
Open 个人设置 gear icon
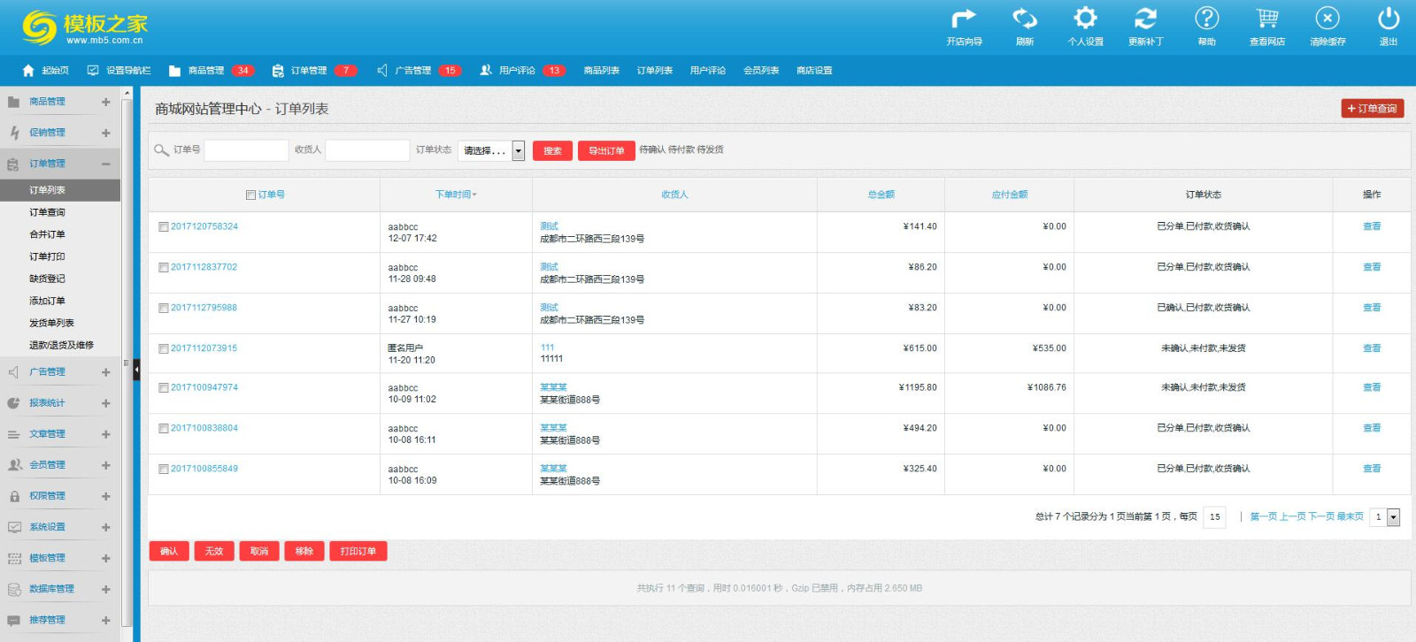(x=1085, y=19)
